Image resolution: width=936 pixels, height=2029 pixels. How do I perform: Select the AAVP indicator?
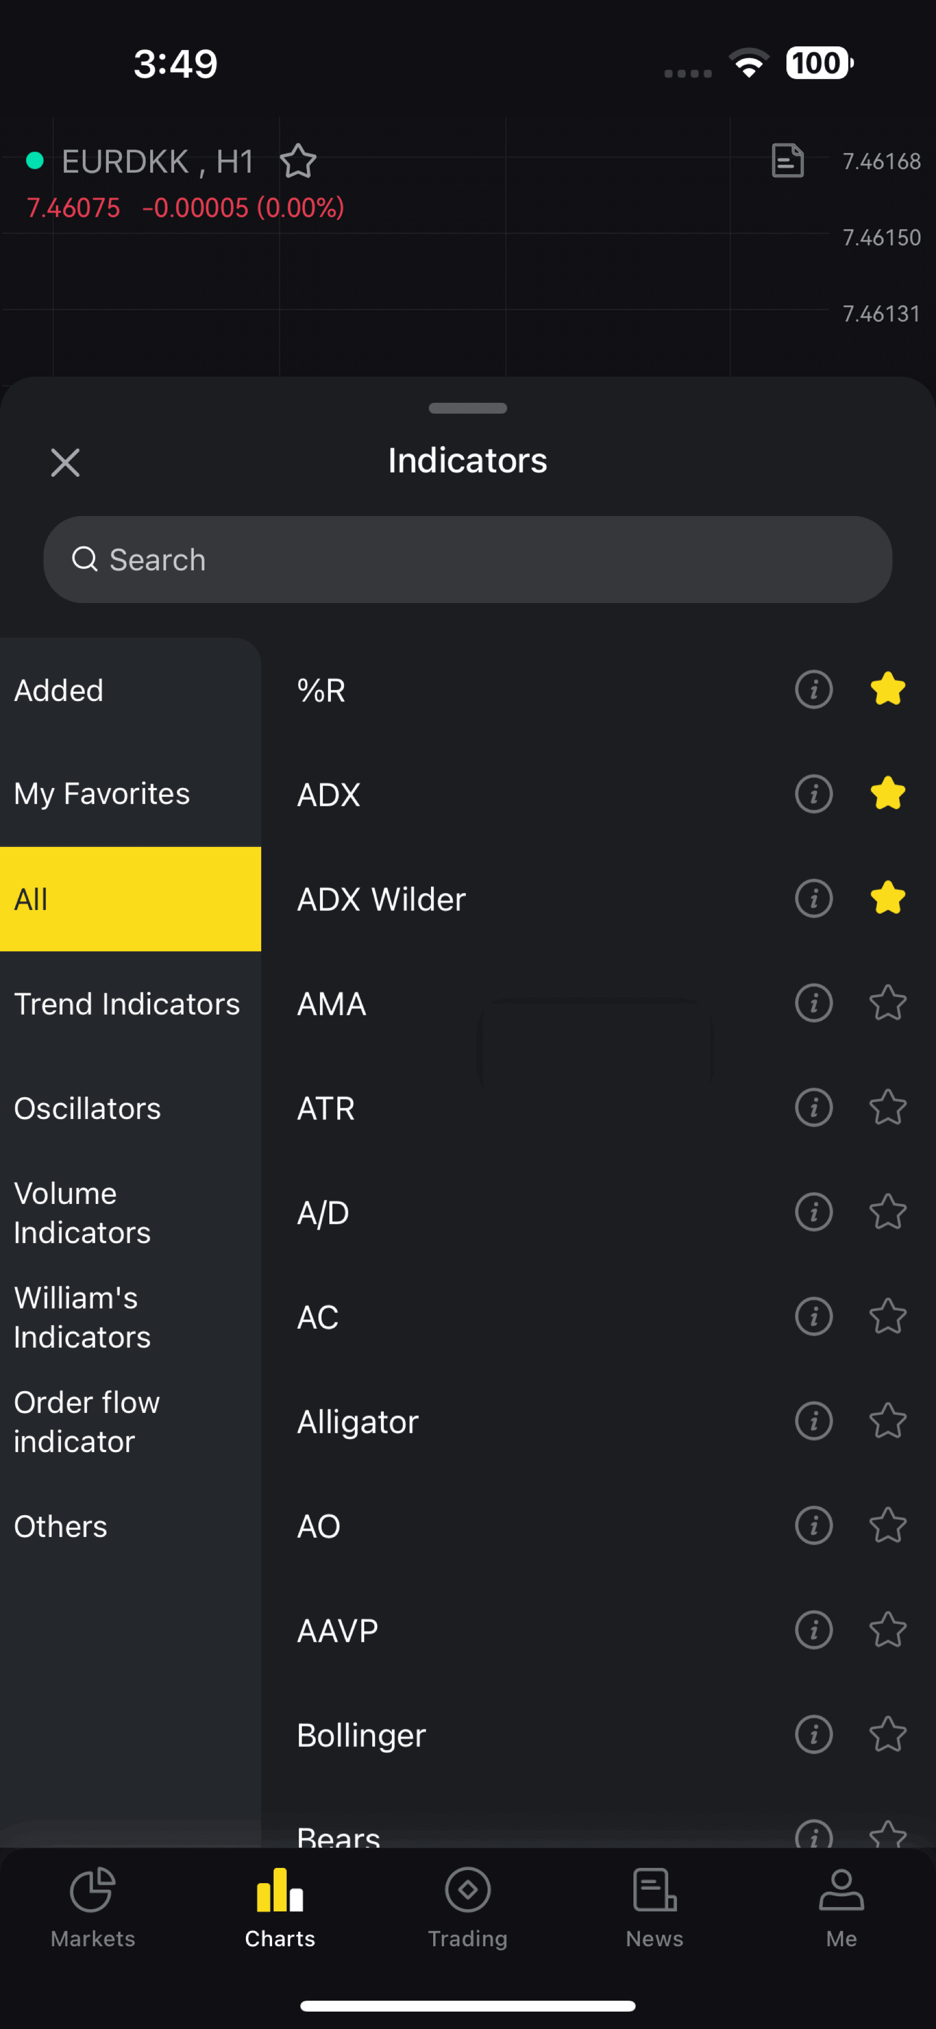tap(337, 1631)
